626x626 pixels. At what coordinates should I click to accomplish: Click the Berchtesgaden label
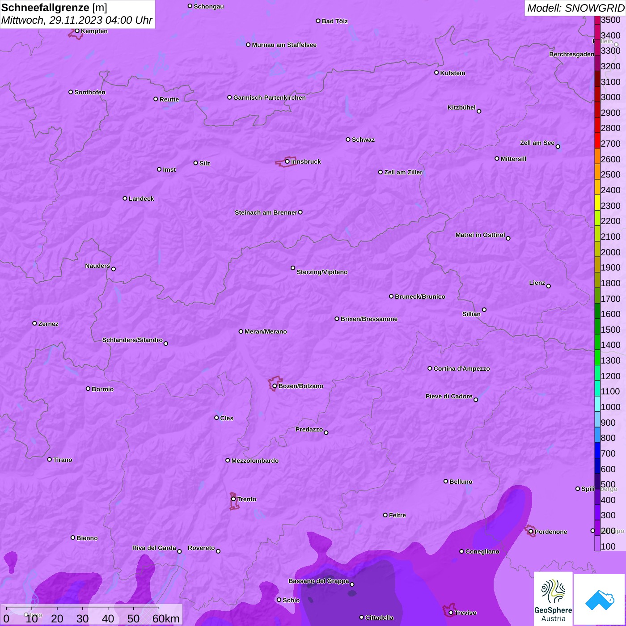571,54
